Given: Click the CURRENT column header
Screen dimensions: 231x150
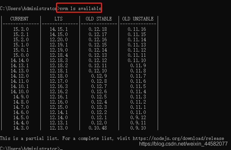Looking at the screenshot, I should 19,19.
